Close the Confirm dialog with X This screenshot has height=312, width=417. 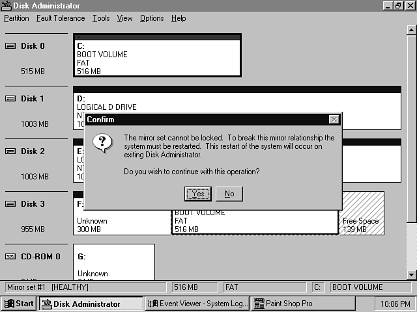click(334, 120)
